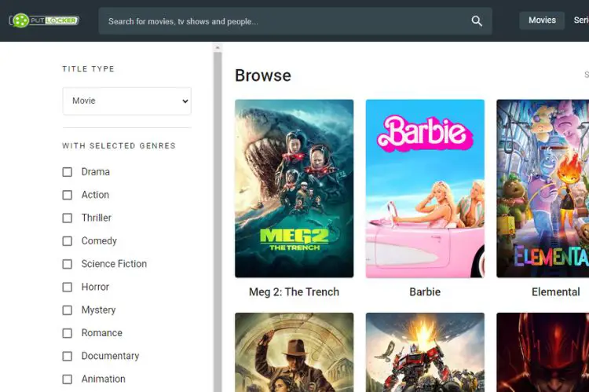Screen dimensions: 589x392
Task: Open the Indiana Jones movie poster
Action: click(294, 353)
